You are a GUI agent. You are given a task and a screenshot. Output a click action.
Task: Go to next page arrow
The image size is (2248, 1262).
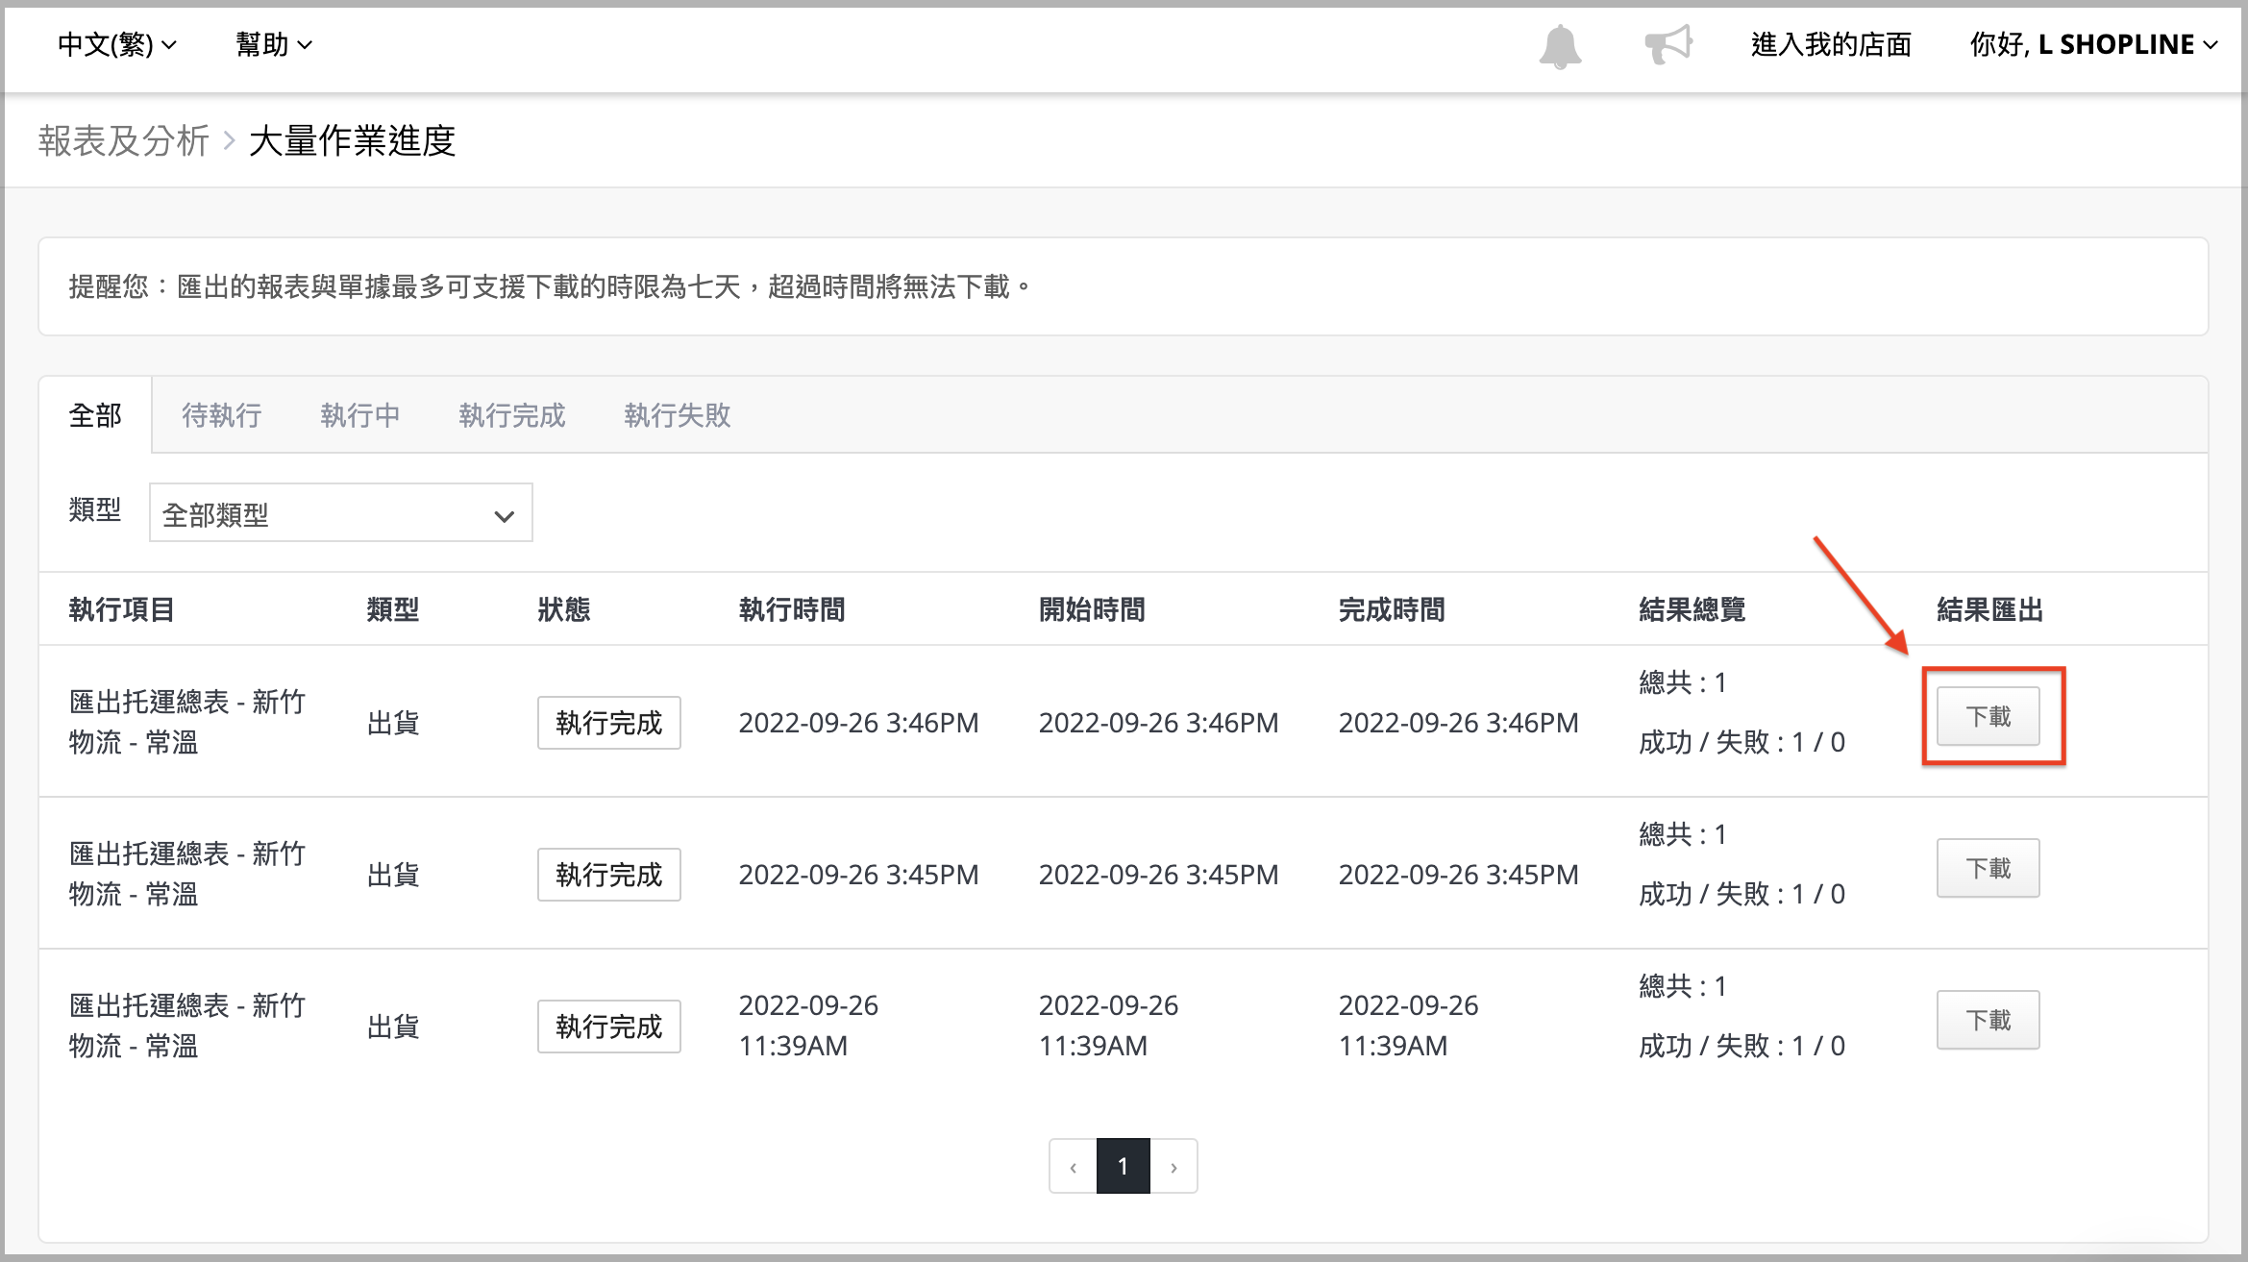(x=1173, y=1167)
